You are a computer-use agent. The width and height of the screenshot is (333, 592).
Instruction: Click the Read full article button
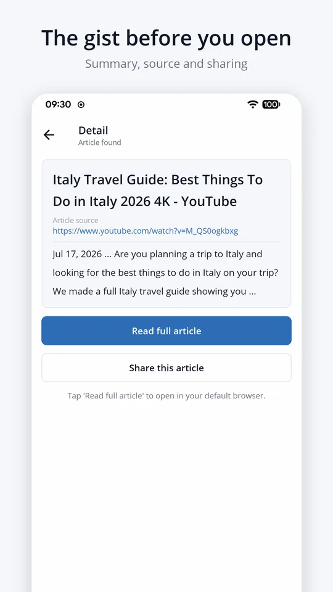coord(166,331)
